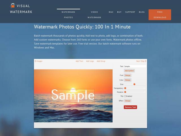Click Add Logo in the editor toolbar
Screen dimensions: 181x136
[90, 61]
